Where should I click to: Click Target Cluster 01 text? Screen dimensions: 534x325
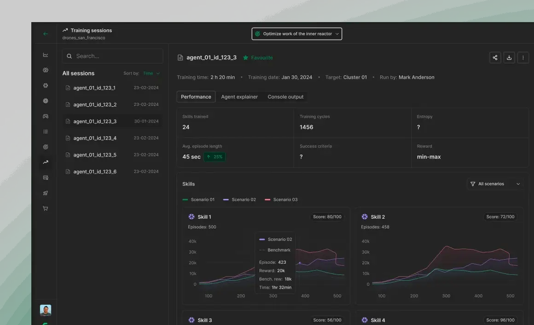point(346,77)
